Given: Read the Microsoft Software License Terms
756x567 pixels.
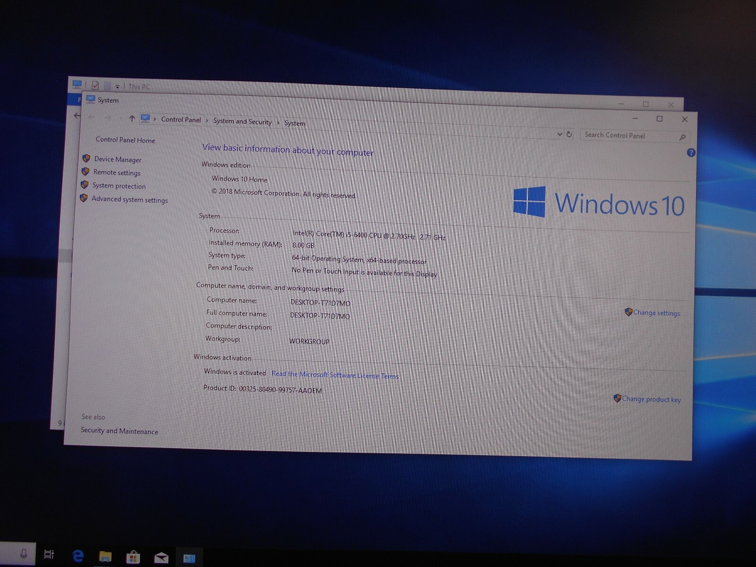Looking at the screenshot, I should point(335,375).
